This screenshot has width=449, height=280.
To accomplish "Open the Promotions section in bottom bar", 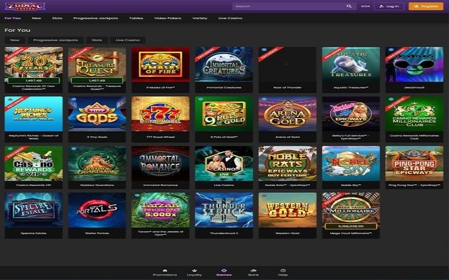I will point(164,273).
